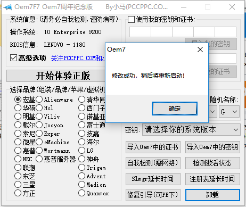Image resolution: width=246 pixels, height=207 pixels.
Task: Click 开始体验正版 button
Action: tap(56, 76)
